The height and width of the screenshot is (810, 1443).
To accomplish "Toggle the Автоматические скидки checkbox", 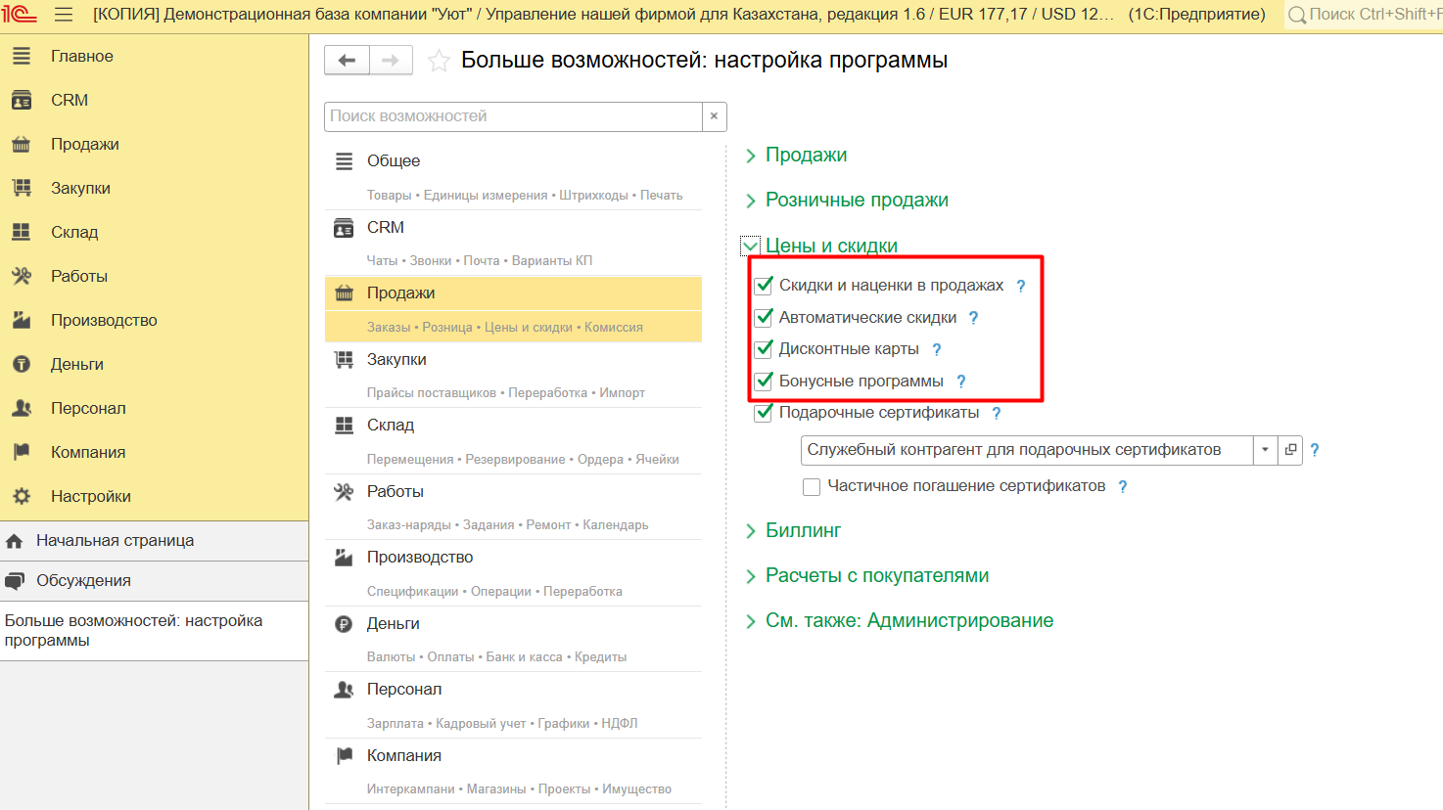I will (765, 318).
